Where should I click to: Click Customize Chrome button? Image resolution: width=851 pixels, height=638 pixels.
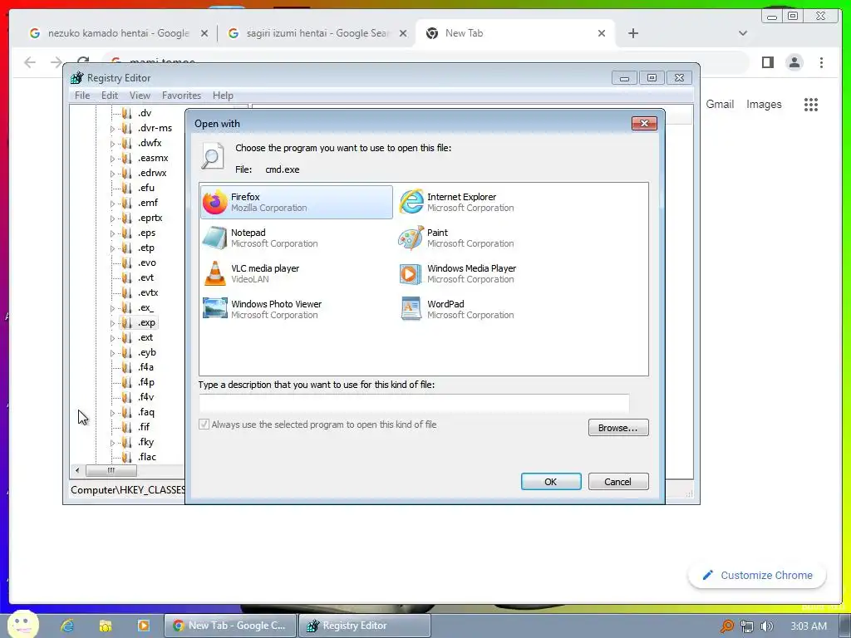(x=757, y=575)
